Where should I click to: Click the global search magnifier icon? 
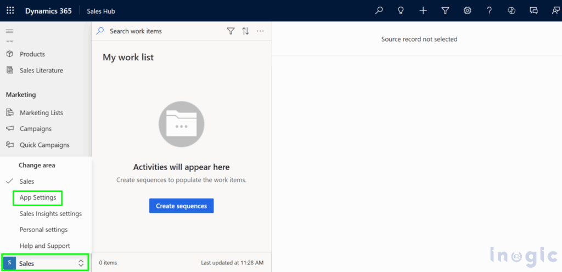[379, 10]
